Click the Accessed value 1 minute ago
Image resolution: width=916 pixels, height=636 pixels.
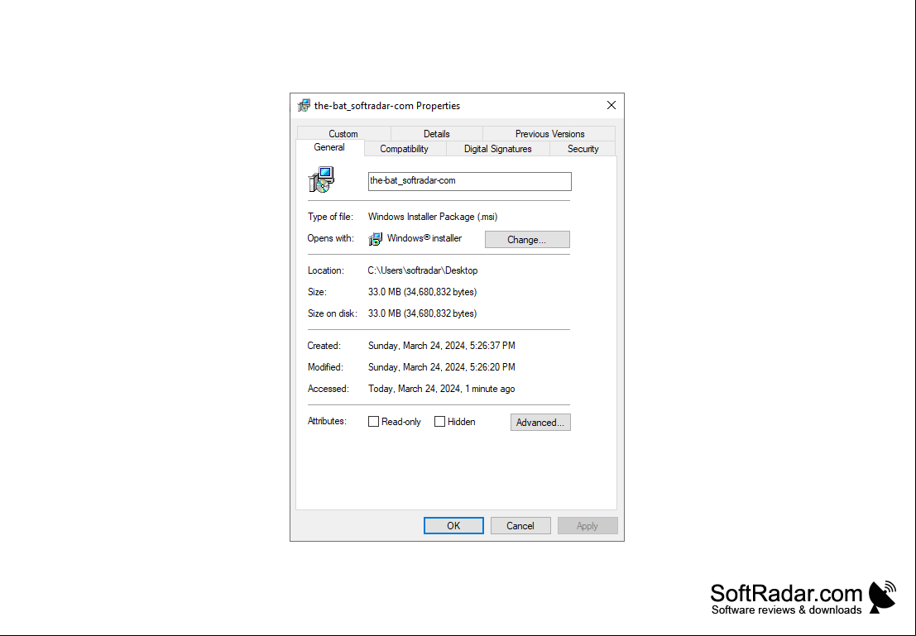(442, 389)
